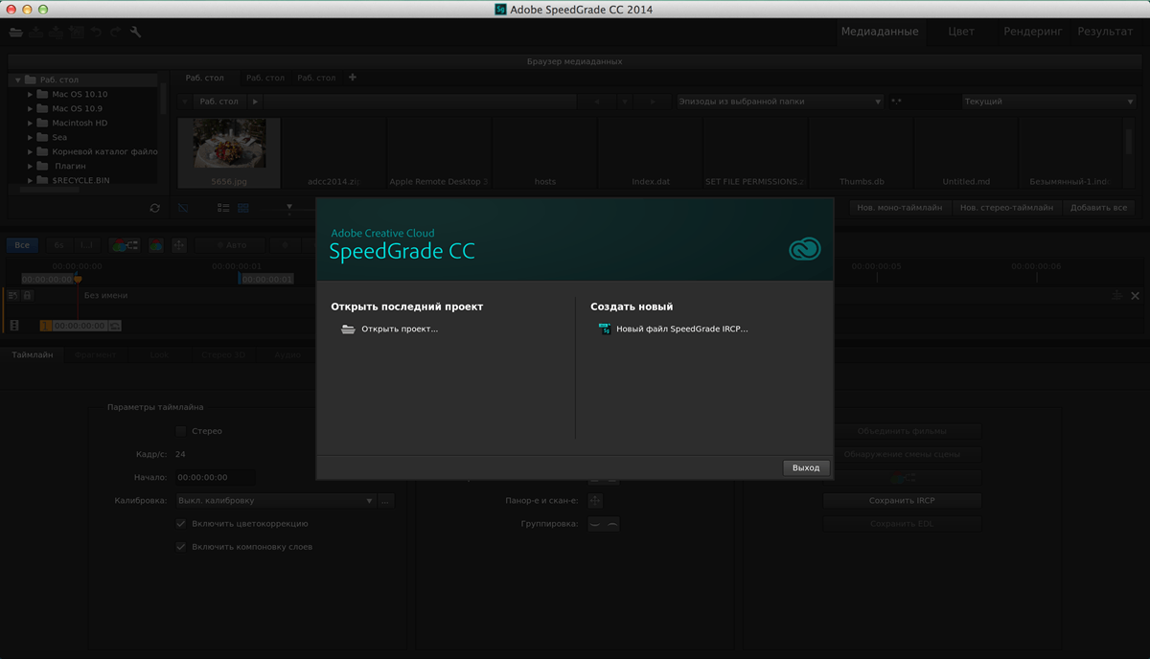Click the Sg file icon for new IRCP

coord(605,329)
